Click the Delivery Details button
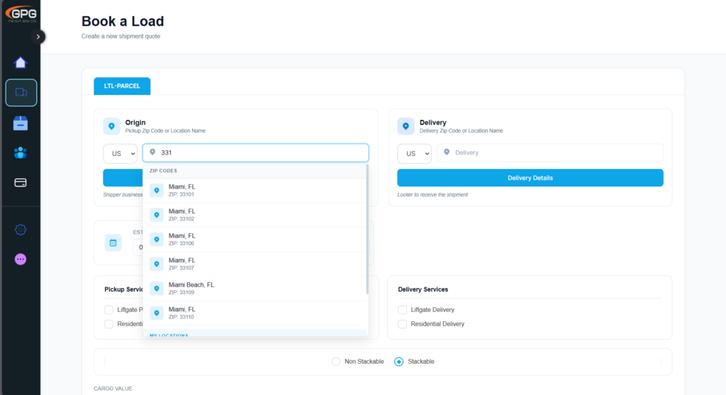The image size is (726, 395). 530,178
